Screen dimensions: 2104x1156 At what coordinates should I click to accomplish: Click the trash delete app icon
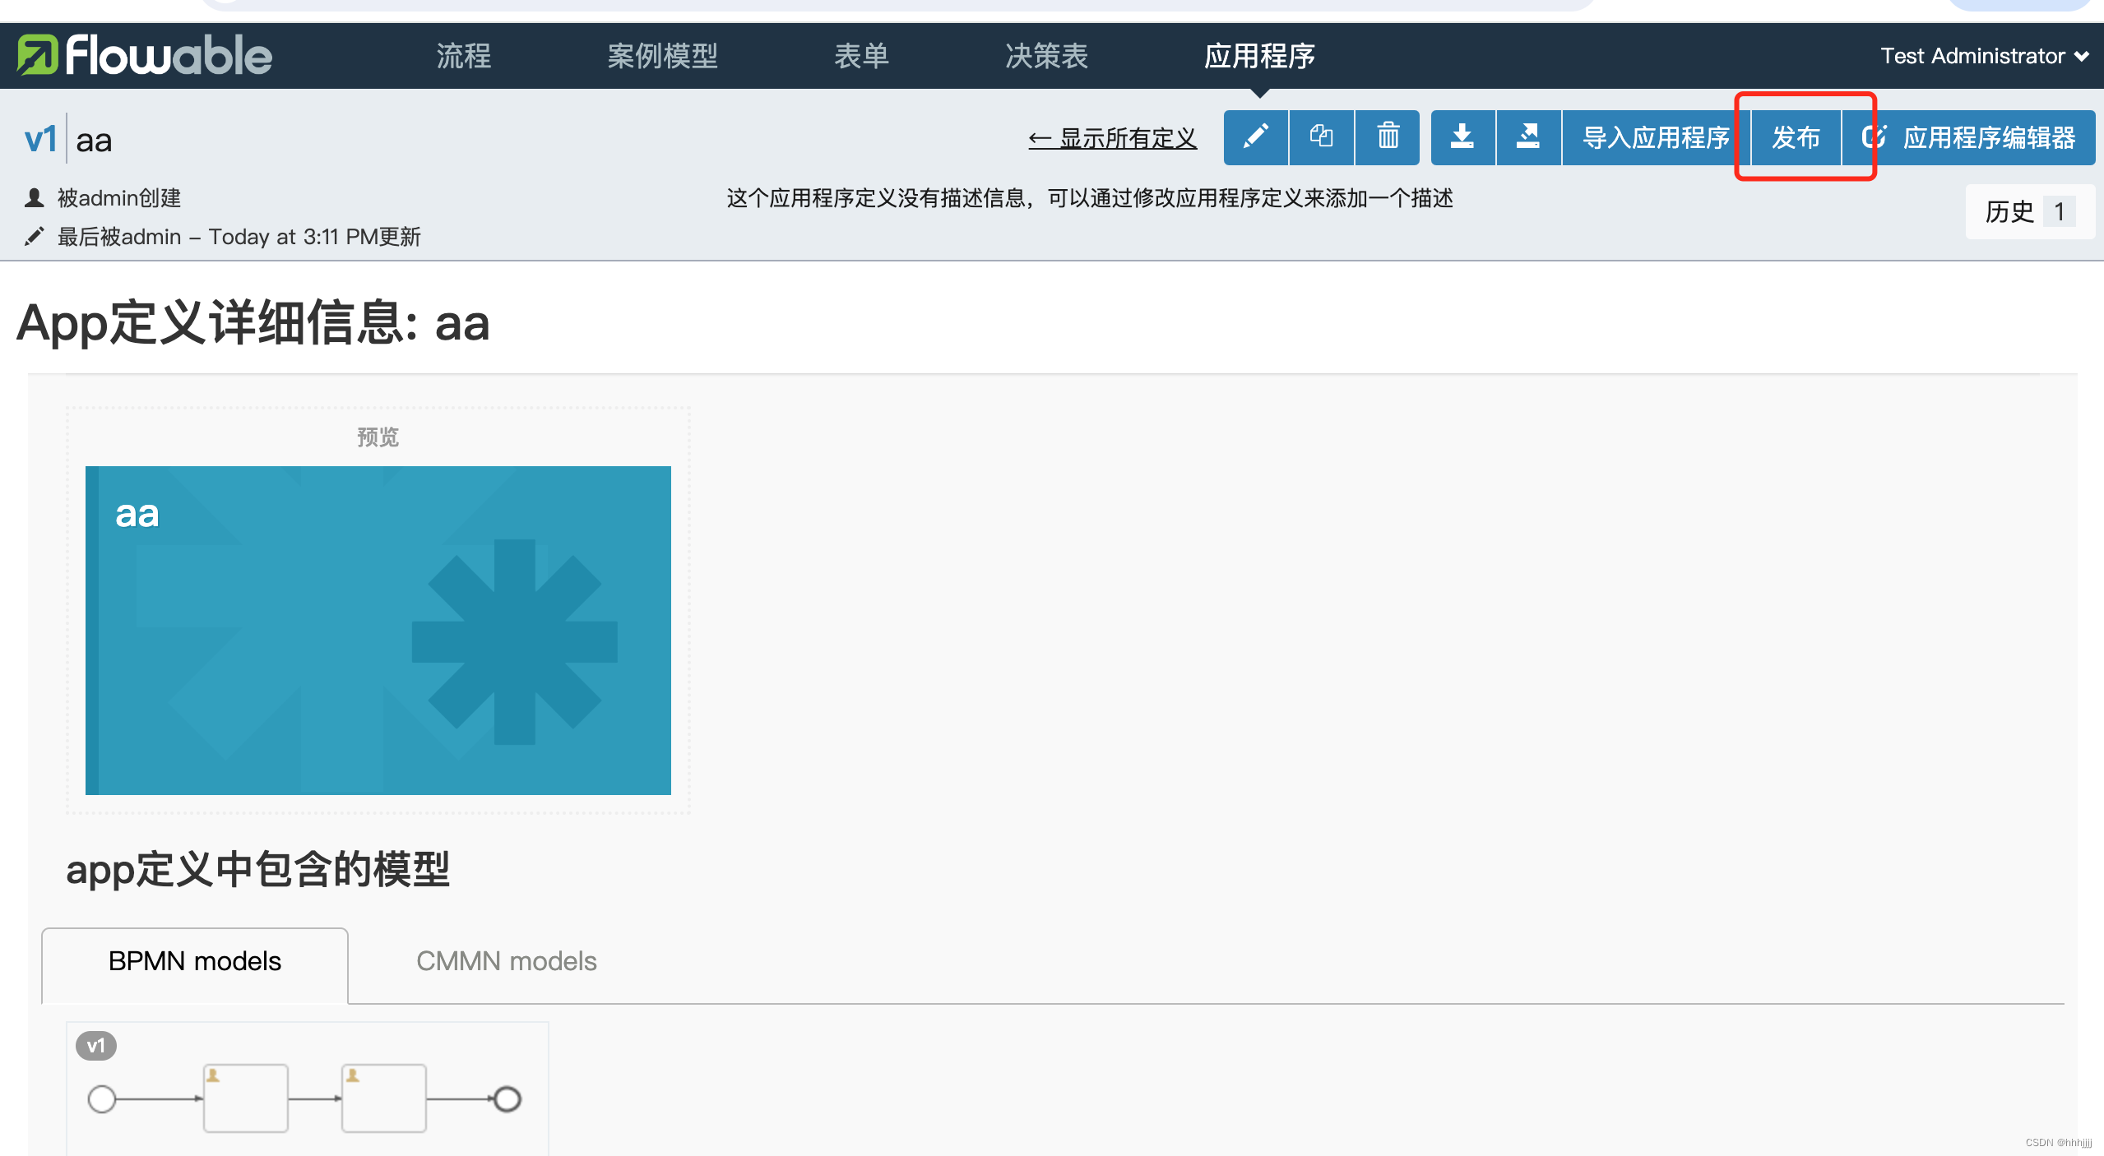click(1388, 137)
